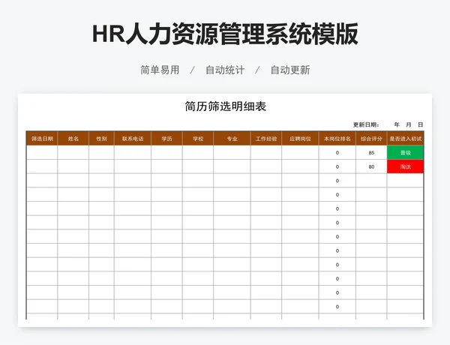Click the HR人力资源管理系统模版 heading
The width and height of the screenshot is (450, 345).
point(225,34)
